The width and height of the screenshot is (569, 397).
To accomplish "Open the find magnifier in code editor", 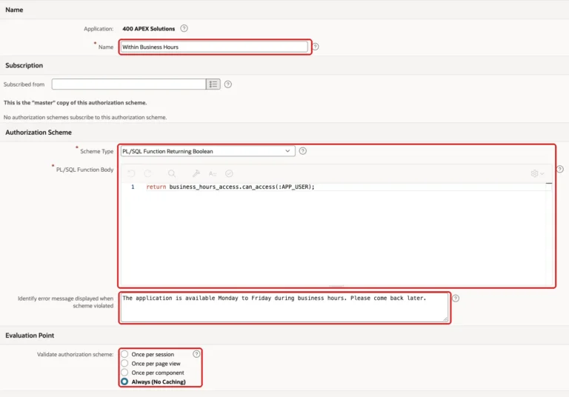I will 172,173.
